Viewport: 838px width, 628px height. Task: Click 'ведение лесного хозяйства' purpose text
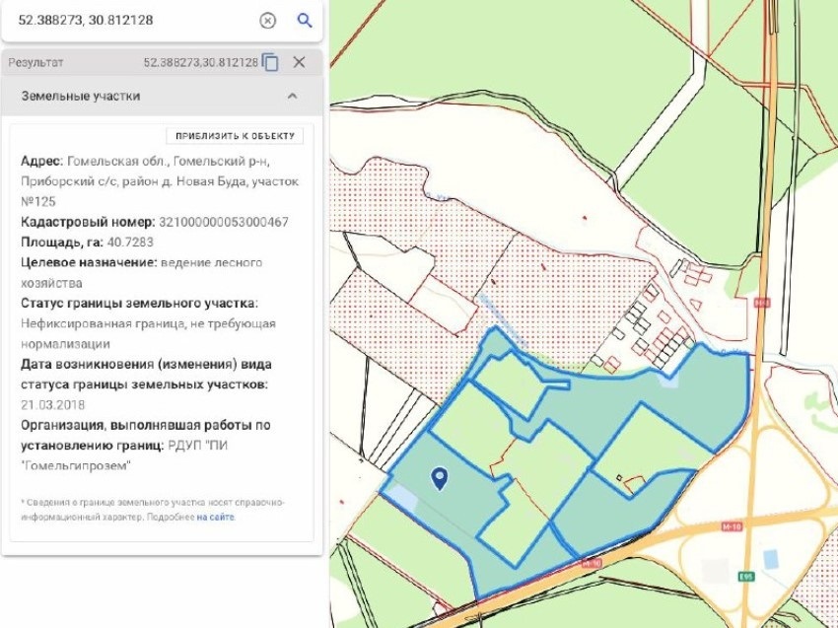click(142, 272)
